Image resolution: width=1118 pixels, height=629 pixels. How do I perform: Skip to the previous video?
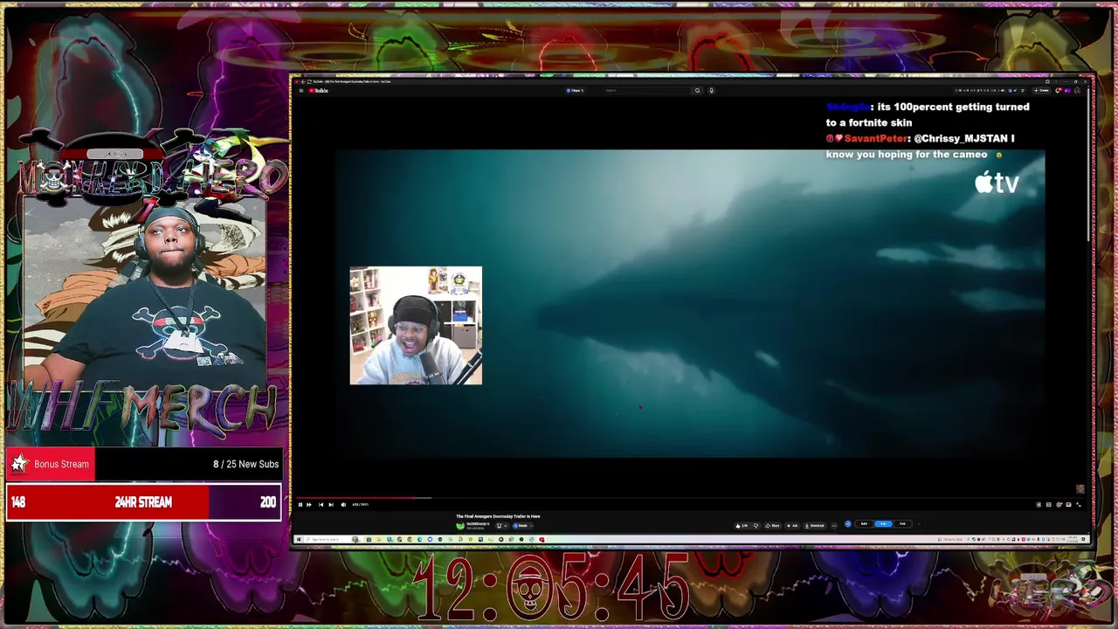pos(321,504)
